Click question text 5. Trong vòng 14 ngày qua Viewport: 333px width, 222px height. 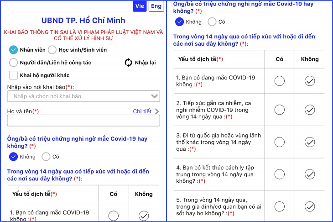click(x=219, y=206)
